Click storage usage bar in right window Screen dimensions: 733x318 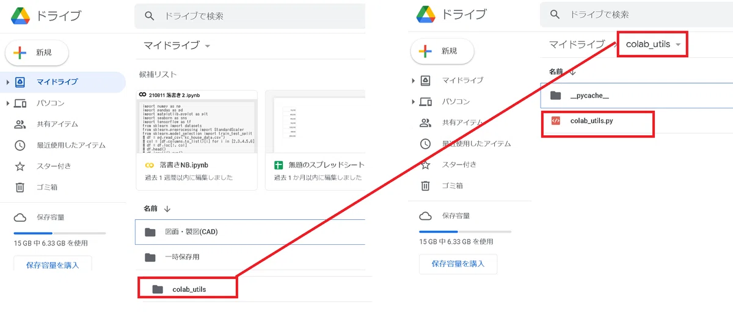(465, 231)
